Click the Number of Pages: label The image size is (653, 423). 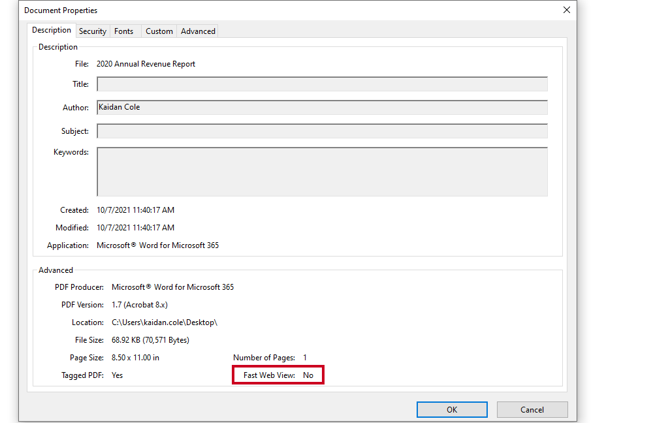(264, 358)
